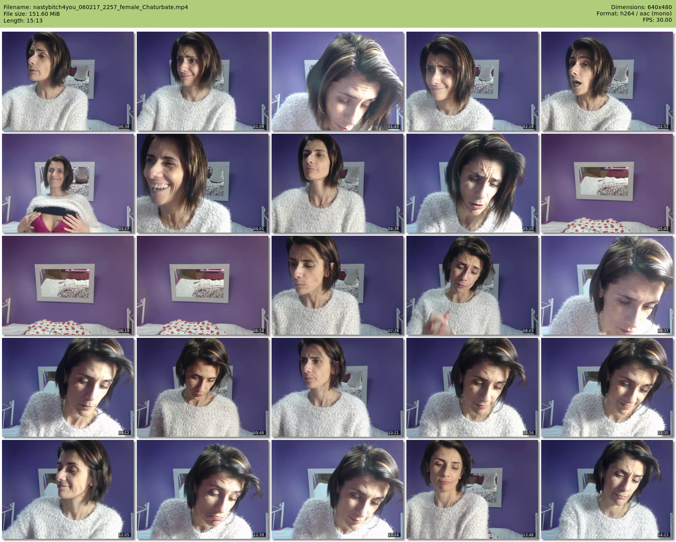Pick the frame timestamped 04:36
The width and height of the screenshot is (676, 542).
coord(337,183)
